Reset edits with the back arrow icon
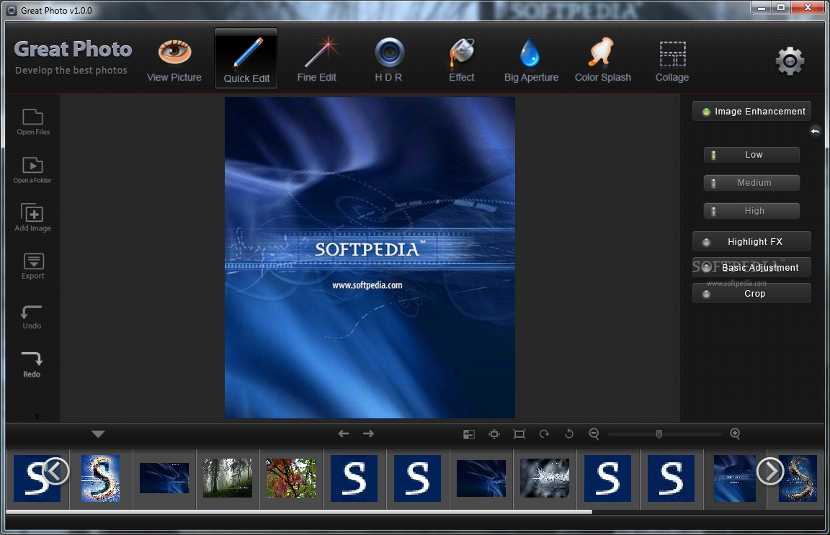 tap(815, 131)
